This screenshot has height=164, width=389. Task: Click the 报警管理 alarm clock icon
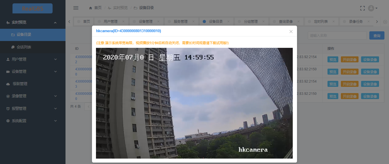coord(8,108)
